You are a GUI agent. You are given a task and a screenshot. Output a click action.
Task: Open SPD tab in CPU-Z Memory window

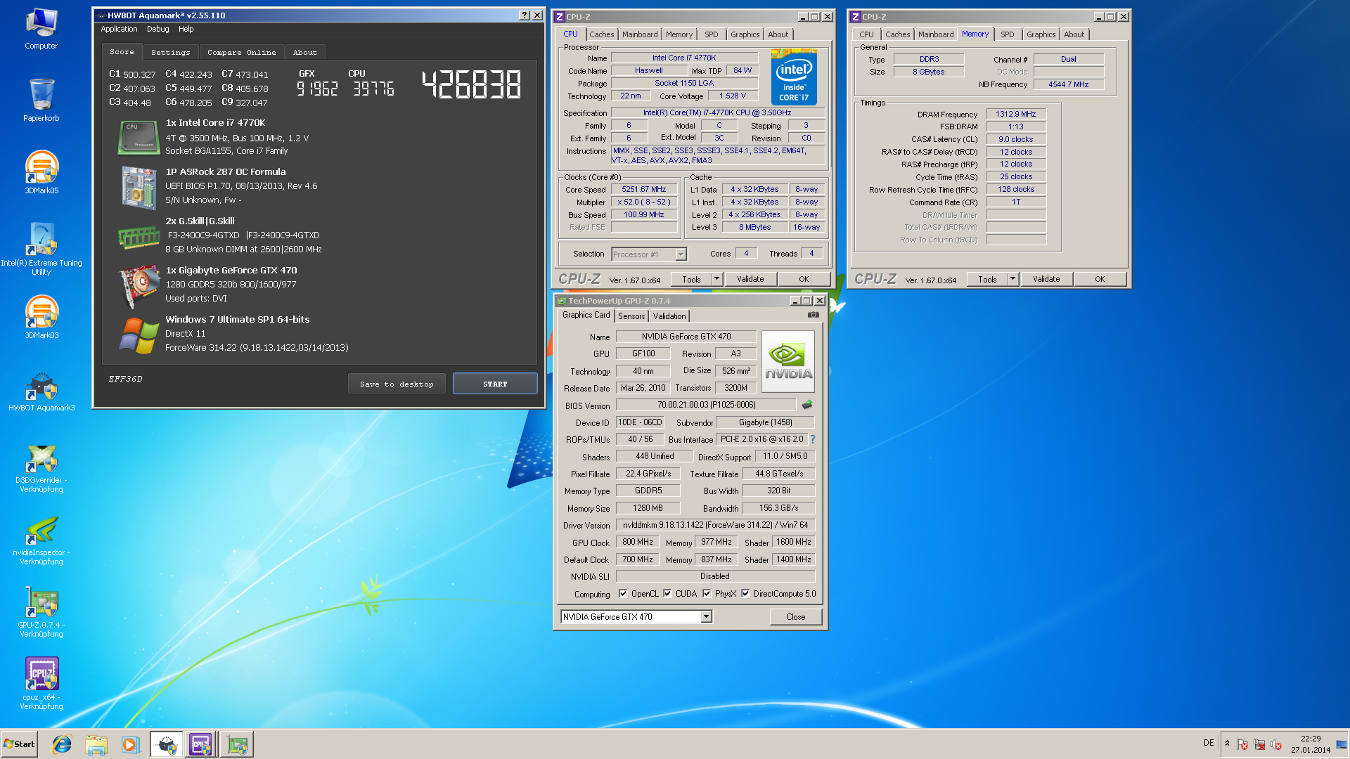pos(1008,34)
